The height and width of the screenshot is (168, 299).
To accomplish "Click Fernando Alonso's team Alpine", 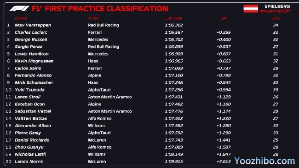I will coord(95,75).
